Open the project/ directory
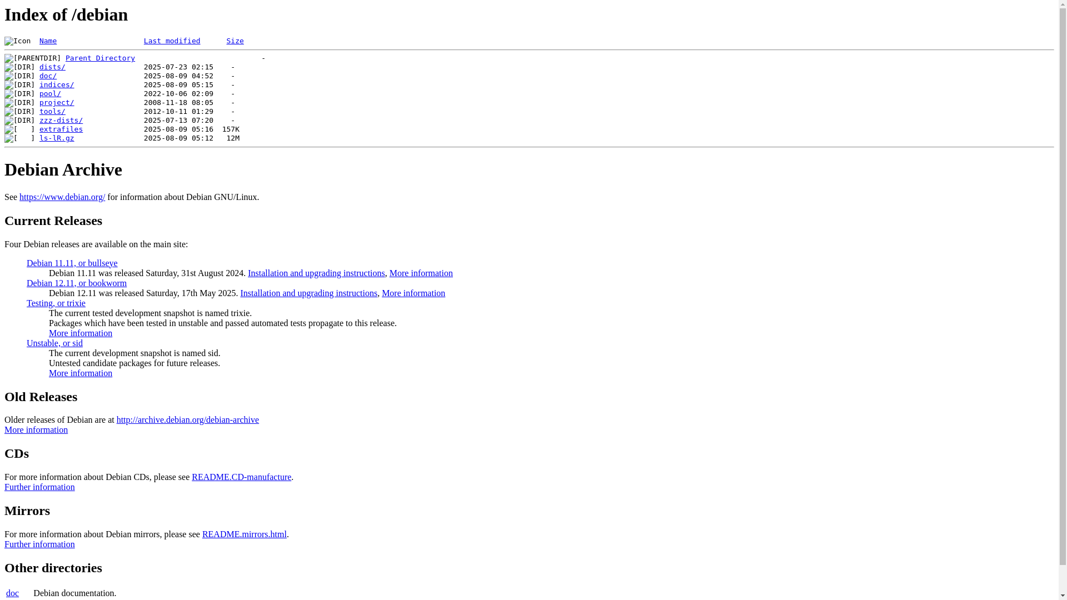The height and width of the screenshot is (600, 1067). 57,103
